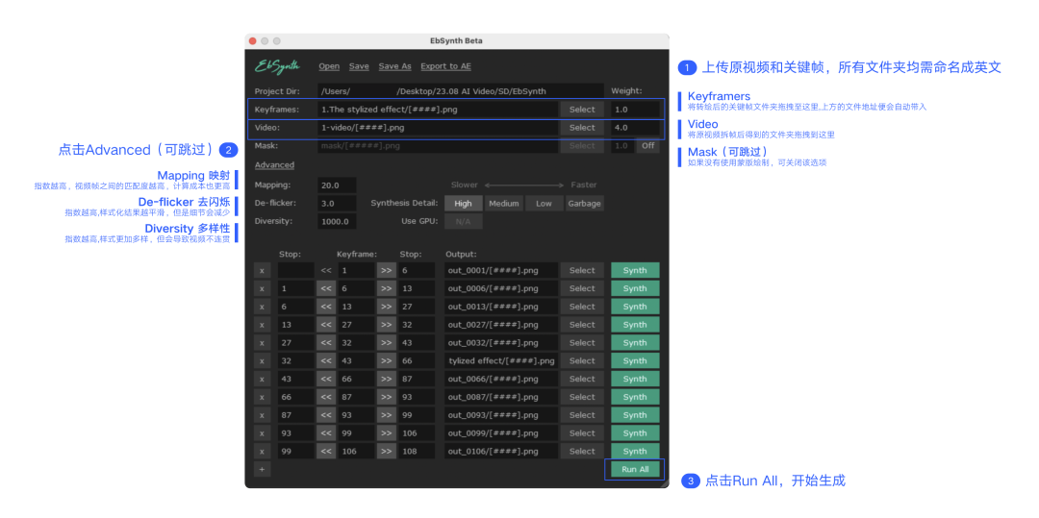Remove the row with keyframe 43
The width and height of the screenshot is (1039, 518).
pyautogui.click(x=262, y=361)
